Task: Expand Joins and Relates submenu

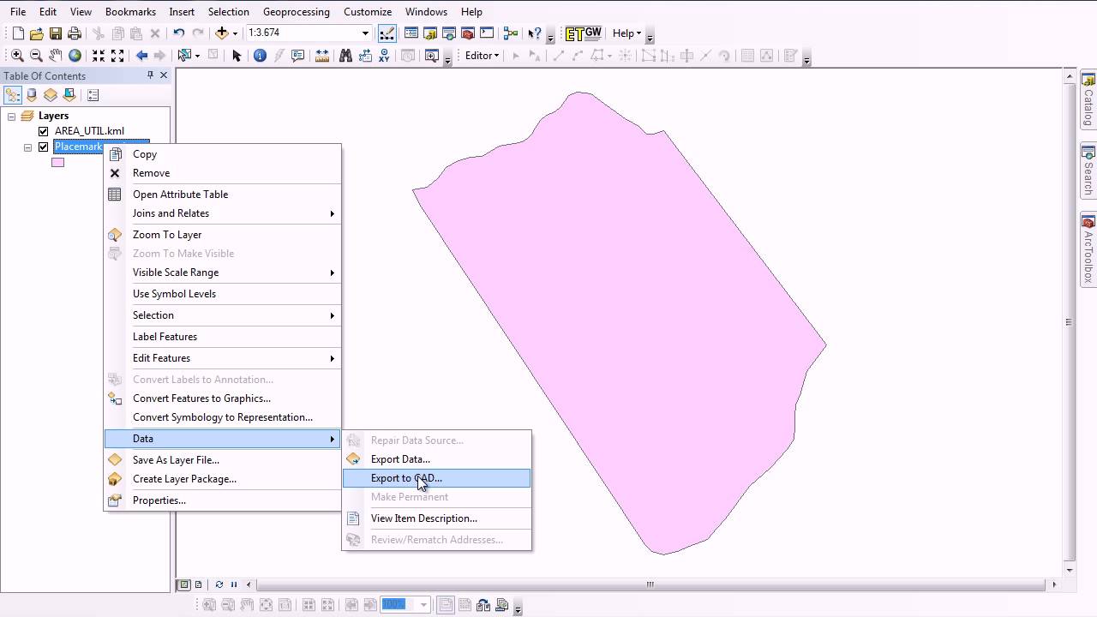Action: click(x=223, y=213)
